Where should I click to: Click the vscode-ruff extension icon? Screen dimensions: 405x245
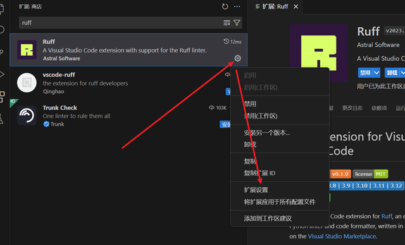(27, 83)
